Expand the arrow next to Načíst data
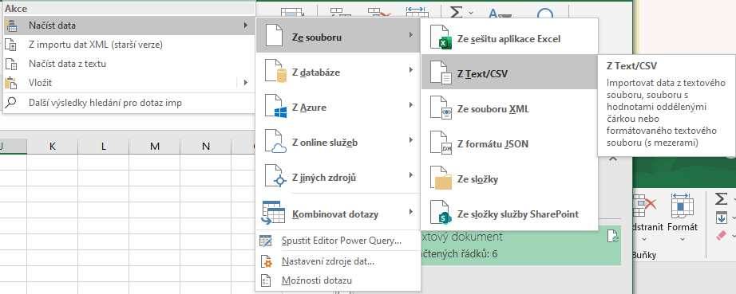Viewport: 736px width, 294px height. pyautogui.click(x=246, y=25)
